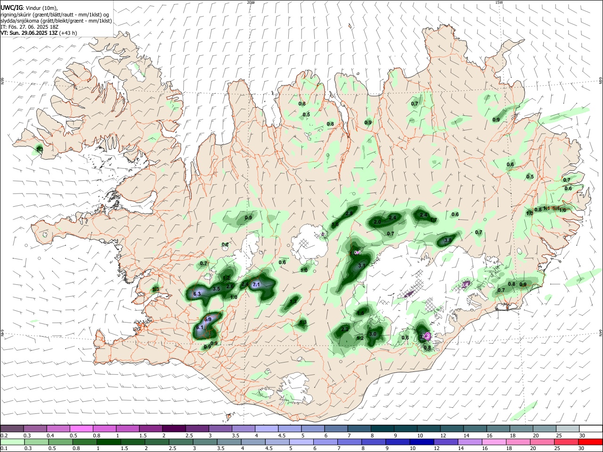
Task: Select the dark purple snow swatch at 2
Action: pos(174,428)
